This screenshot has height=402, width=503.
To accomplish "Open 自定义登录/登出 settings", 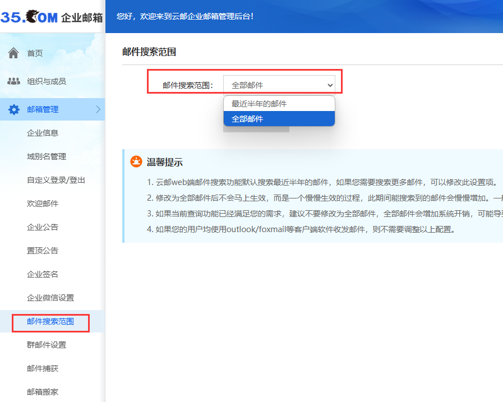I will point(56,180).
